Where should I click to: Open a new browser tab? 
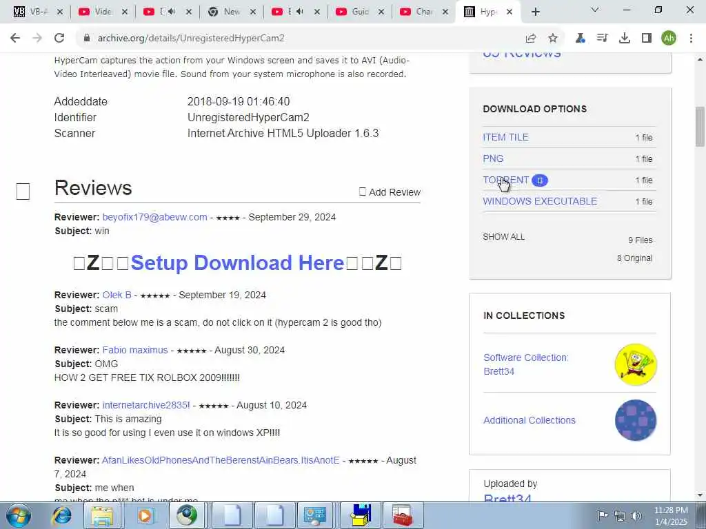(535, 12)
